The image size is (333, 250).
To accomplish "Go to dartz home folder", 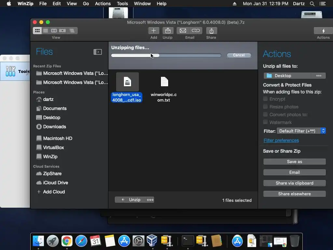I will 45,99.
